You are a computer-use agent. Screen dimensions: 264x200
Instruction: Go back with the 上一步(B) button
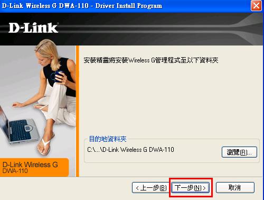(x=151, y=188)
